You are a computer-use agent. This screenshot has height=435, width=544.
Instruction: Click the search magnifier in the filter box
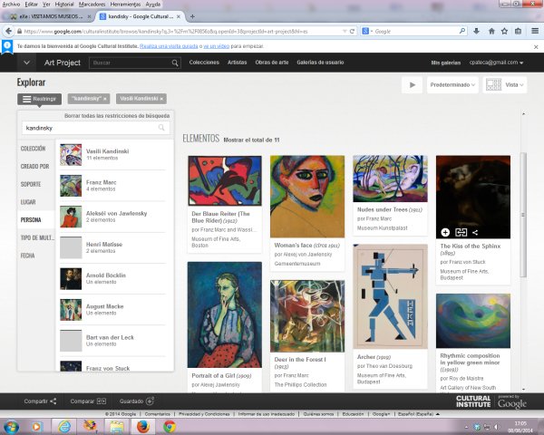[163, 129]
